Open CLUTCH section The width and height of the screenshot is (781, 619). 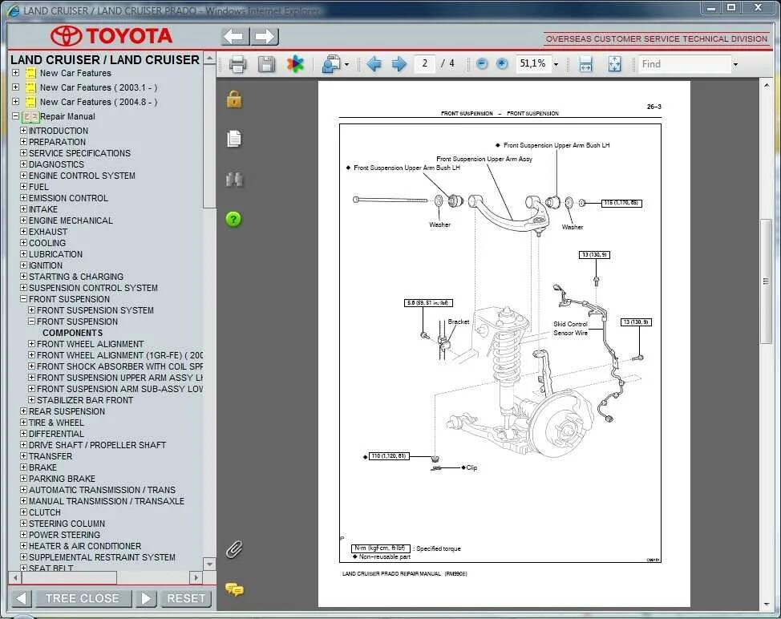click(x=45, y=512)
